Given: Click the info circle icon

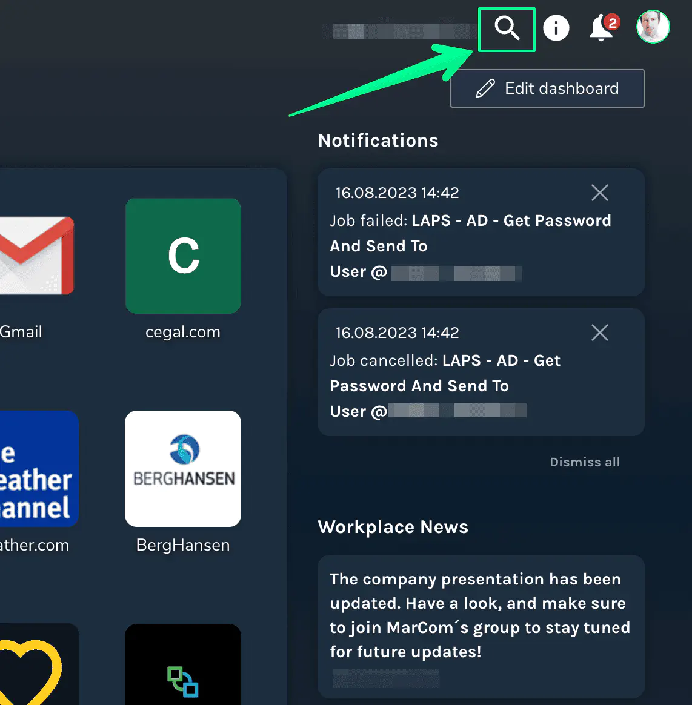Looking at the screenshot, I should pyautogui.click(x=556, y=28).
